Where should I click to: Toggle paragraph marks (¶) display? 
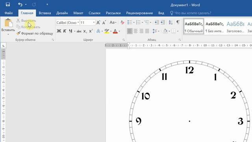[178, 22]
